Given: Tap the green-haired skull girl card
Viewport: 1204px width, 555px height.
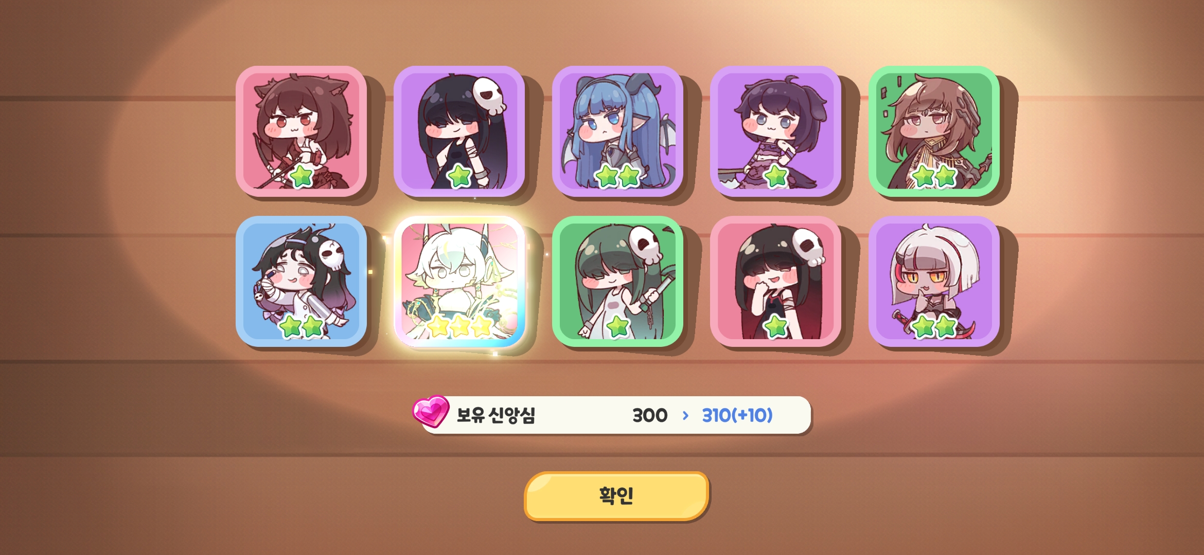Looking at the screenshot, I should click(x=617, y=281).
